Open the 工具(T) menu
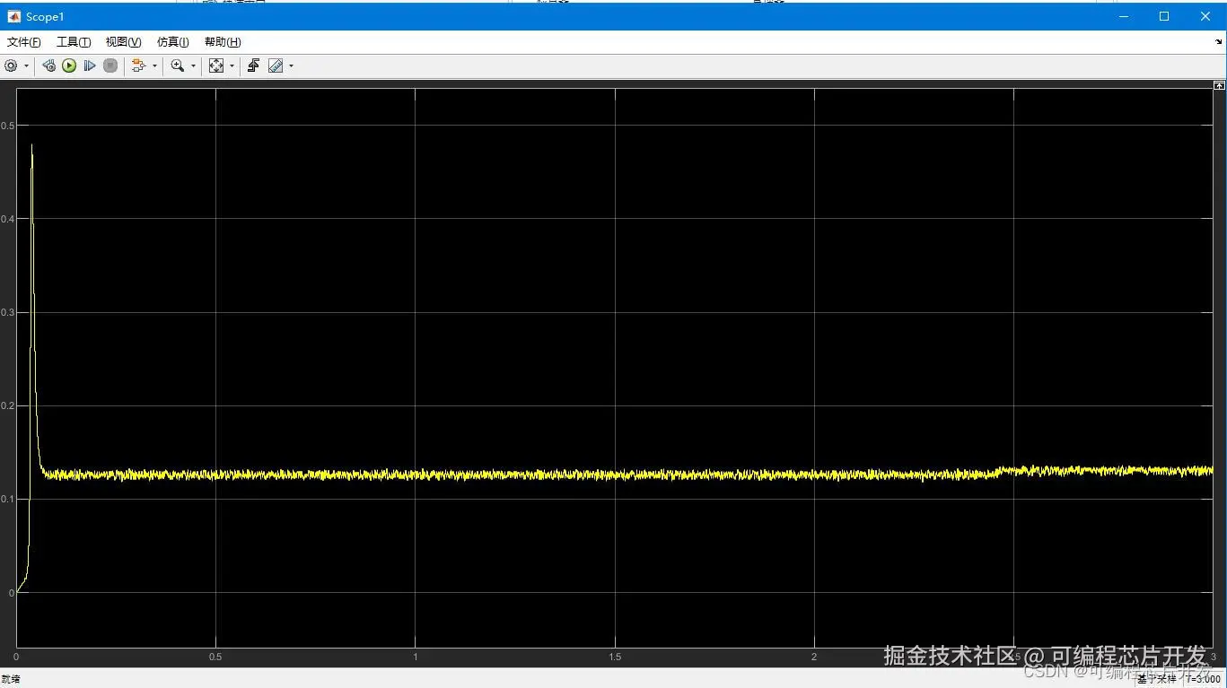Screen dimensions: 1227x688 [74, 42]
